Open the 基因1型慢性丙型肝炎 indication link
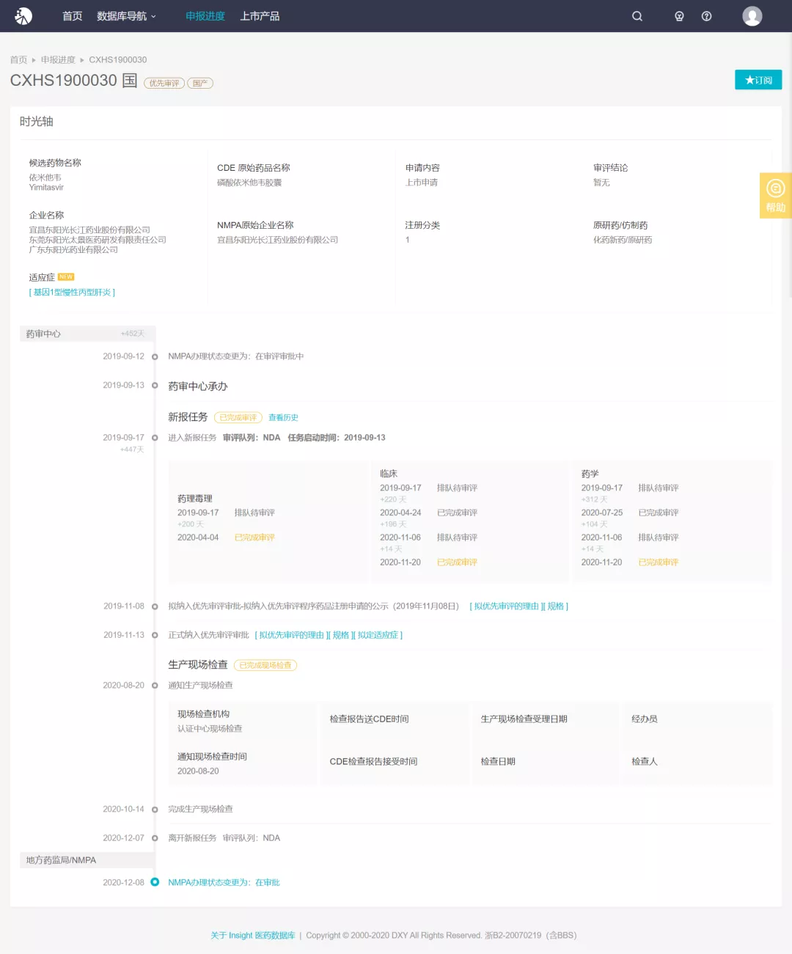Screen dimensions: 792x954 (72, 293)
